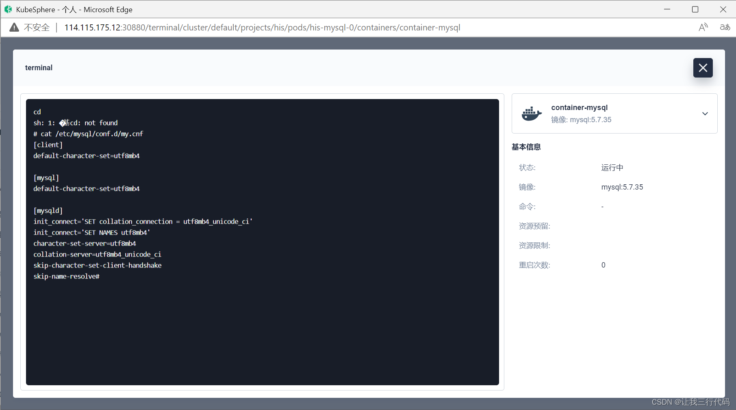Viewport: 736px width, 410px height.
Task: Click the image label mysql:5.7.35 under container name
Action: [581, 120]
